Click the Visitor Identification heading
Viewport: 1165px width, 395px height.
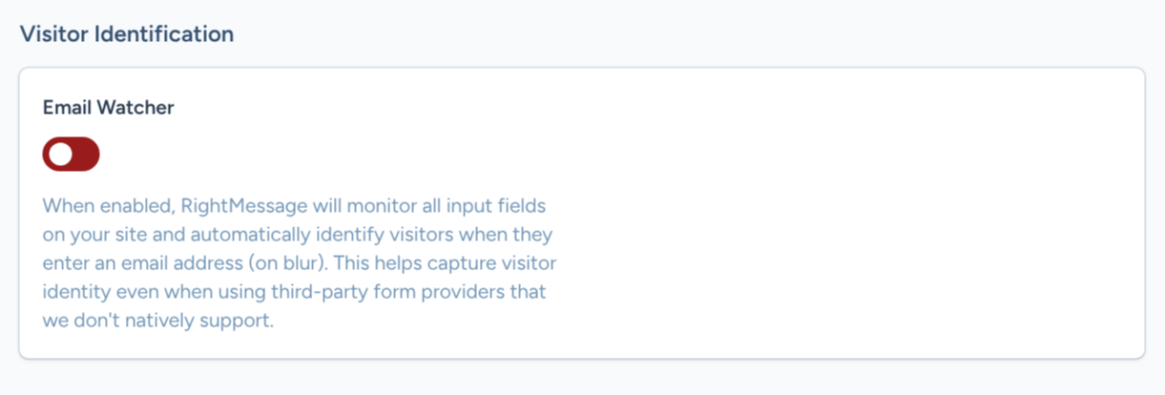(x=127, y=33)
